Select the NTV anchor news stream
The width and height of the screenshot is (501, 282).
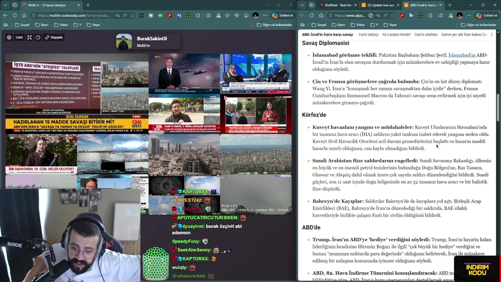pyautogui.click(x=184, y=74)
